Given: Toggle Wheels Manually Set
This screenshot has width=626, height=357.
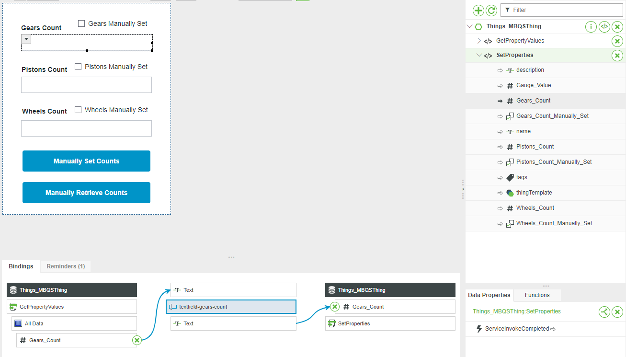Looking at the screenshot, I should [78, 109].
